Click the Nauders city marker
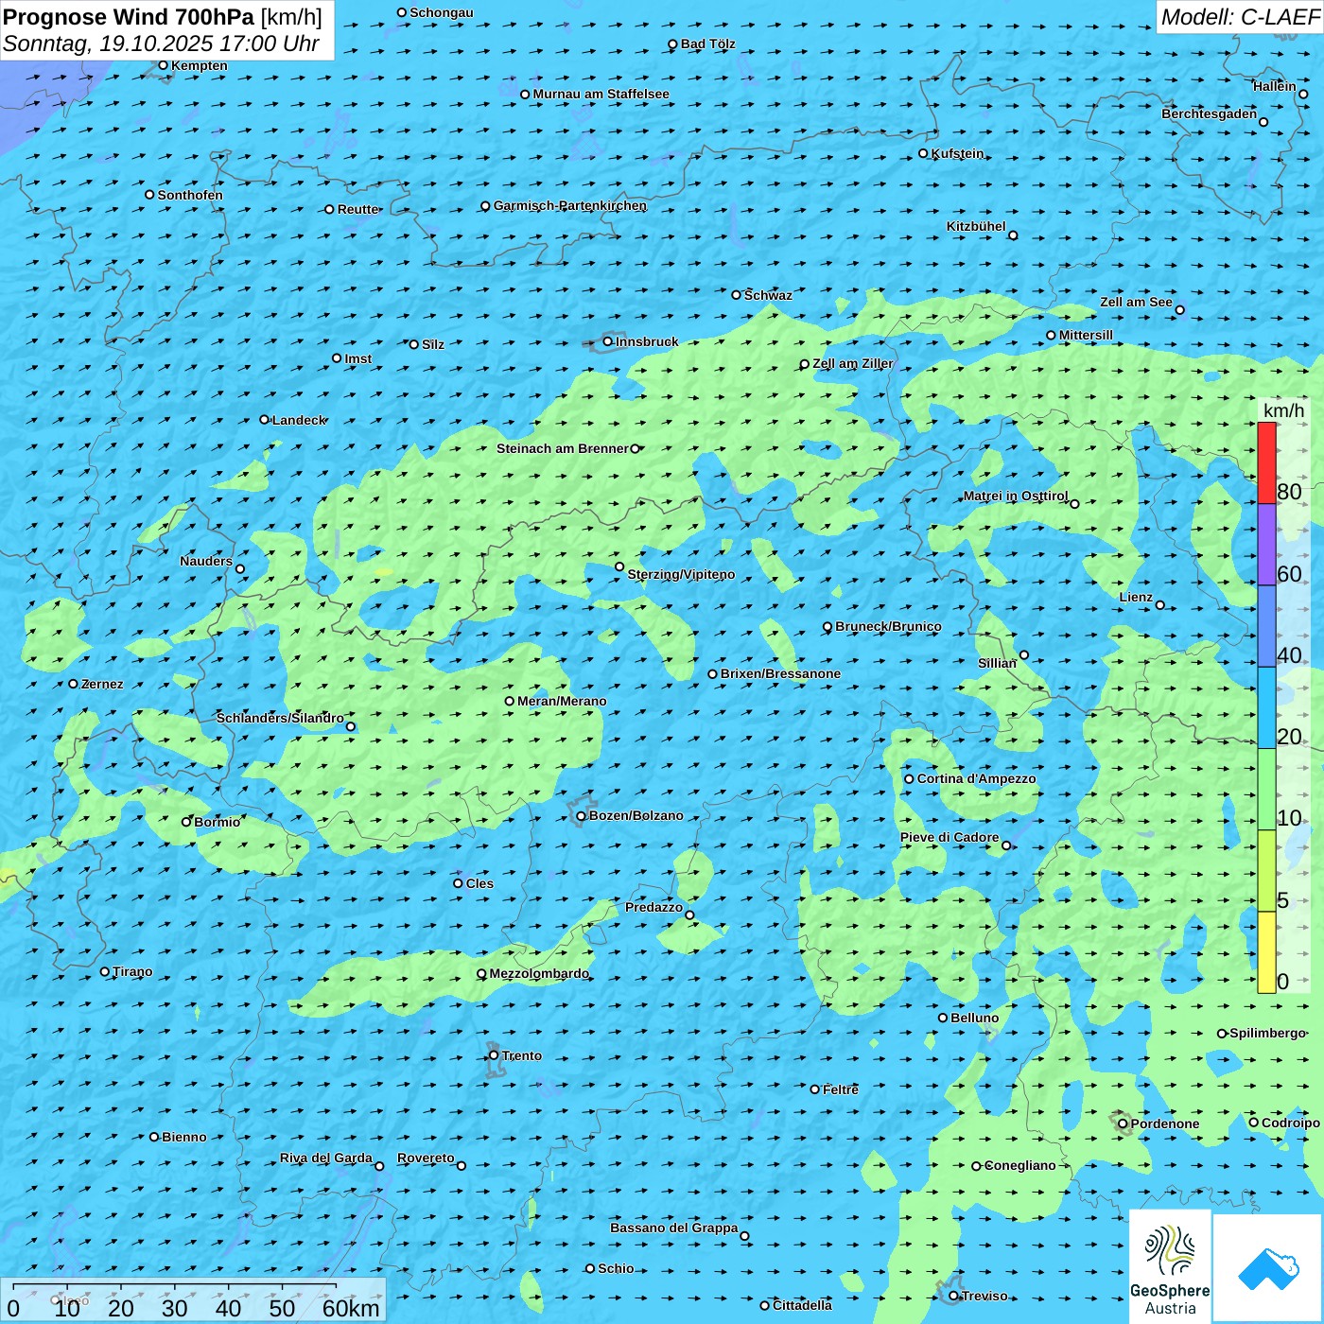This screenshot has width=1324, height=1324. [x=240, y=569]
